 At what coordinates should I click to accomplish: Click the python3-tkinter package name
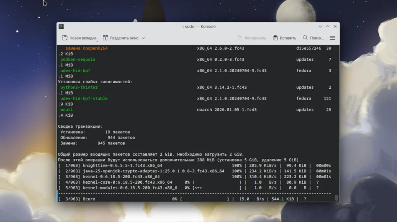coord(79,87)
